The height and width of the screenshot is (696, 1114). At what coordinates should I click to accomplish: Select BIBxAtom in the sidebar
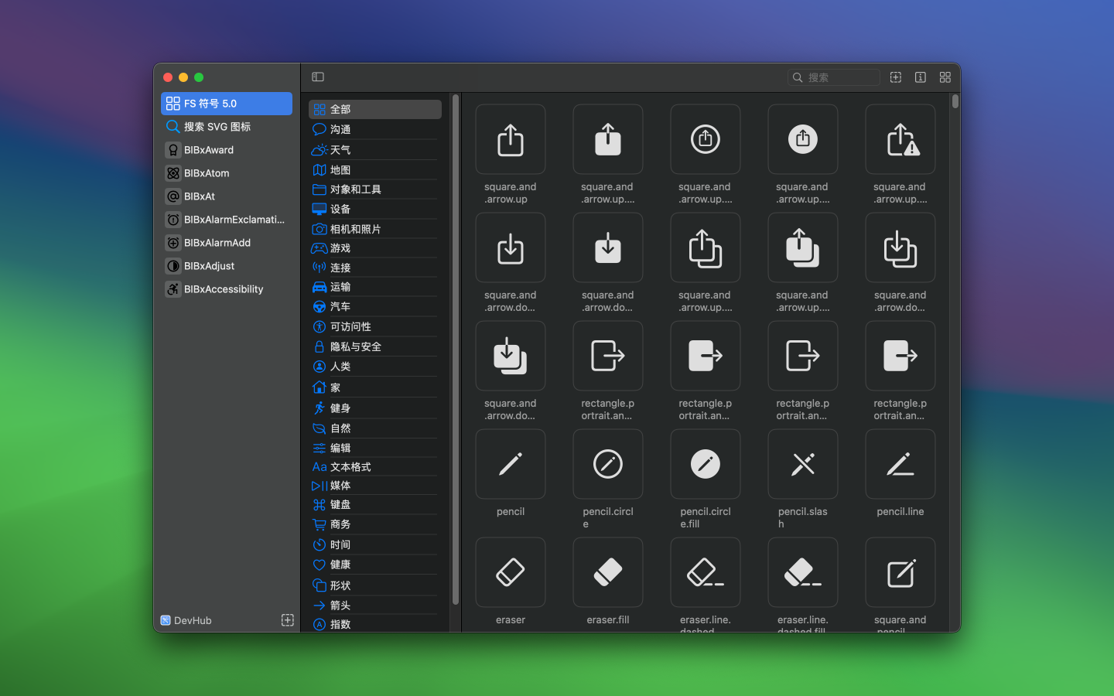(x=227, y=173)
